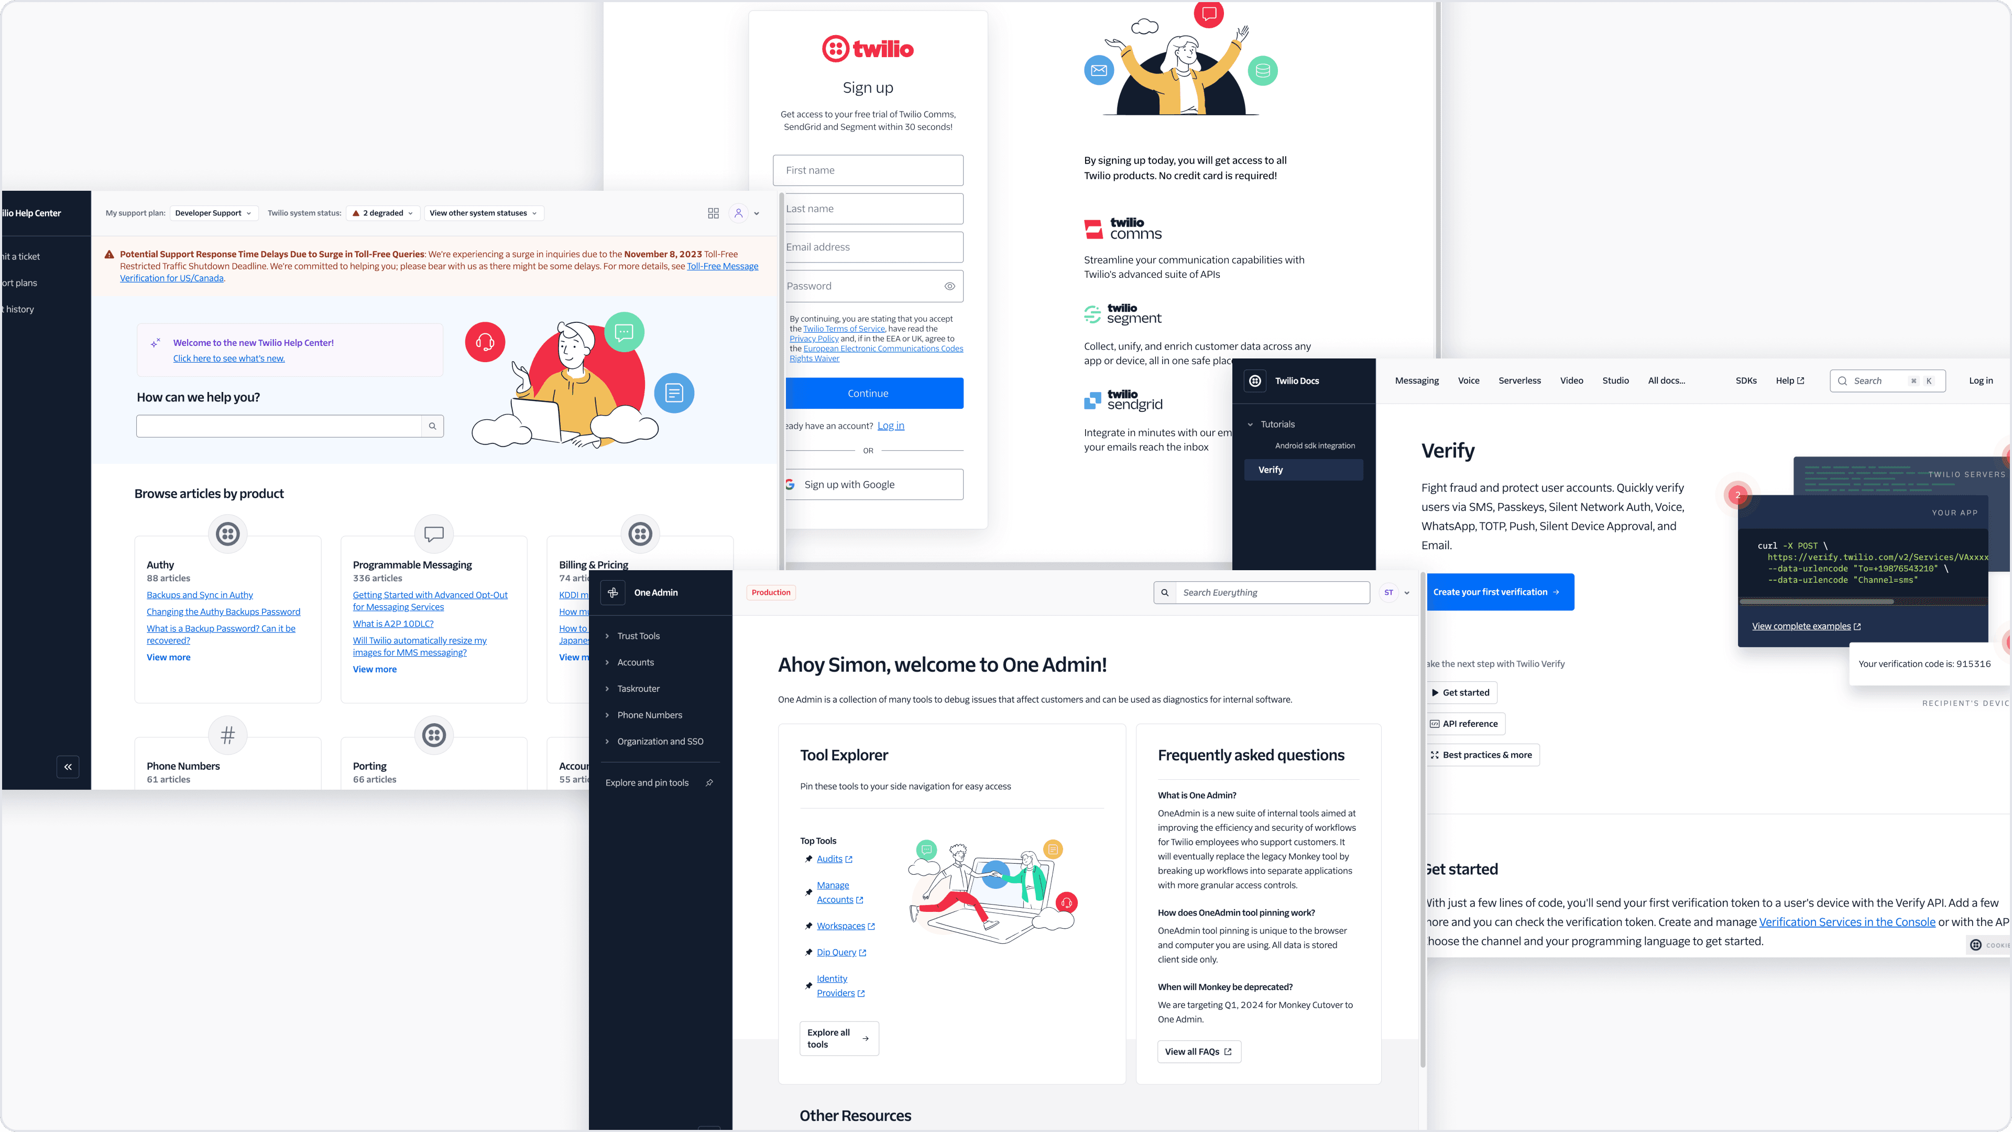Click Sign up with Google button
This screenshot has width=2012, height=1132.
click(868, 484)
